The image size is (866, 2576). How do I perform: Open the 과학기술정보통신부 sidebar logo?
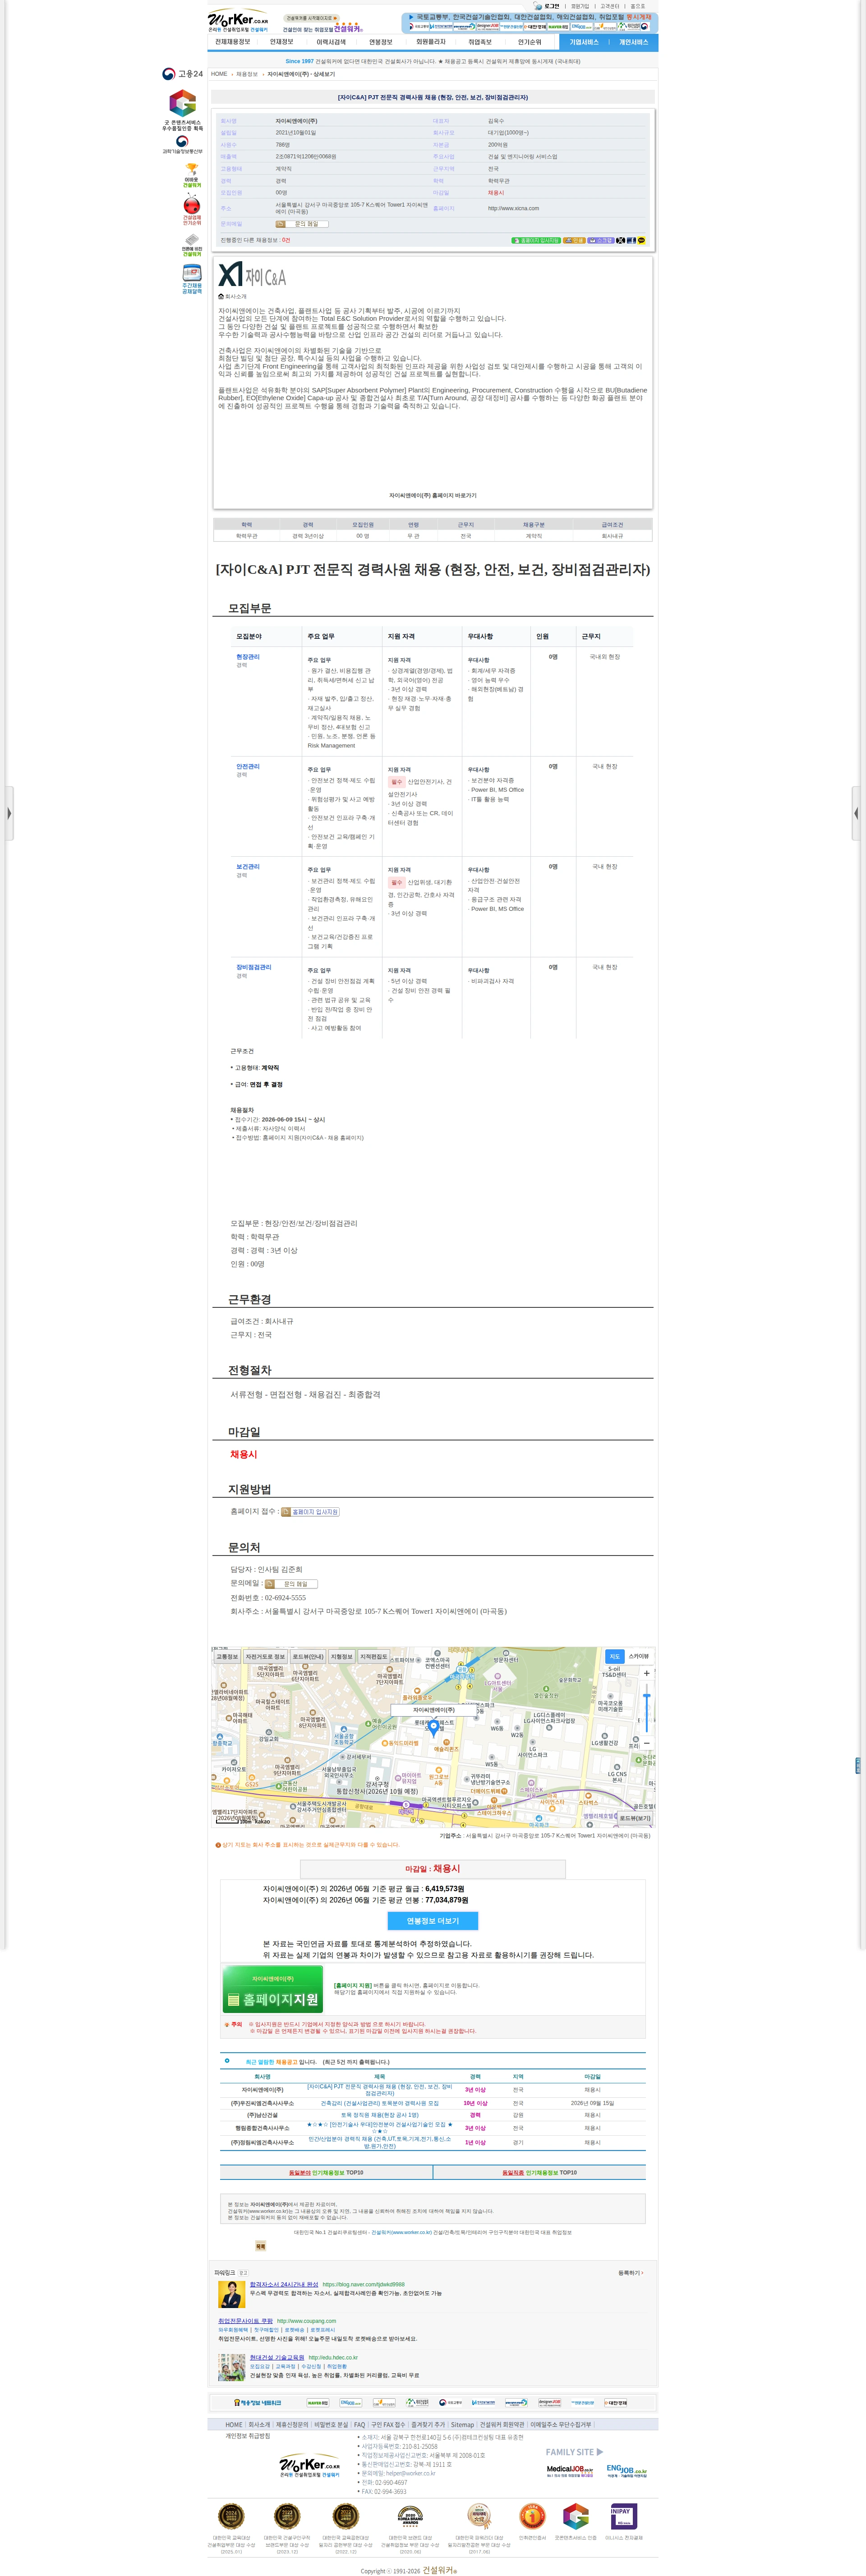[x=182, y=145]
